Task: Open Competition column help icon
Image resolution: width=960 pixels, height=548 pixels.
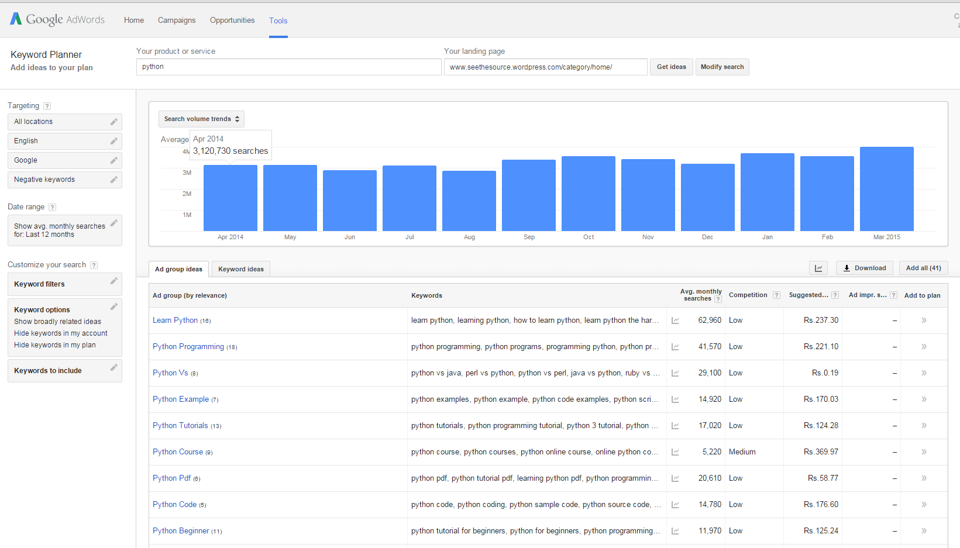Action: coord(776,295)
